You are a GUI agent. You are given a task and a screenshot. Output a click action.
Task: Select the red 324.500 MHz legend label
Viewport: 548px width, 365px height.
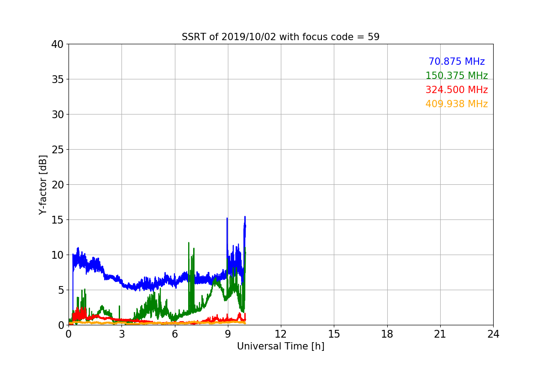[x=457, y=90]
